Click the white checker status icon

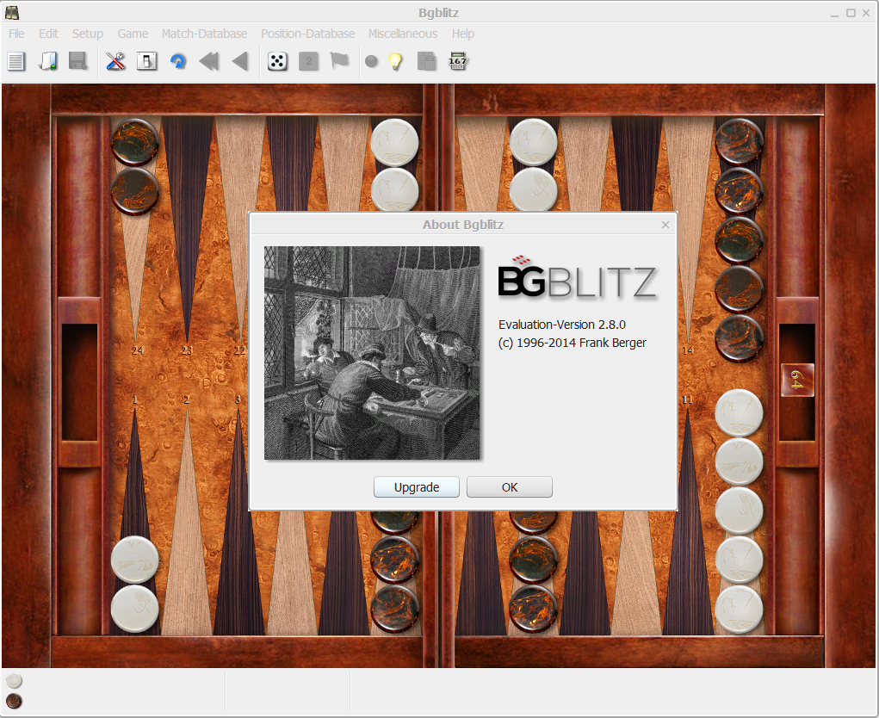click(14, 680)
